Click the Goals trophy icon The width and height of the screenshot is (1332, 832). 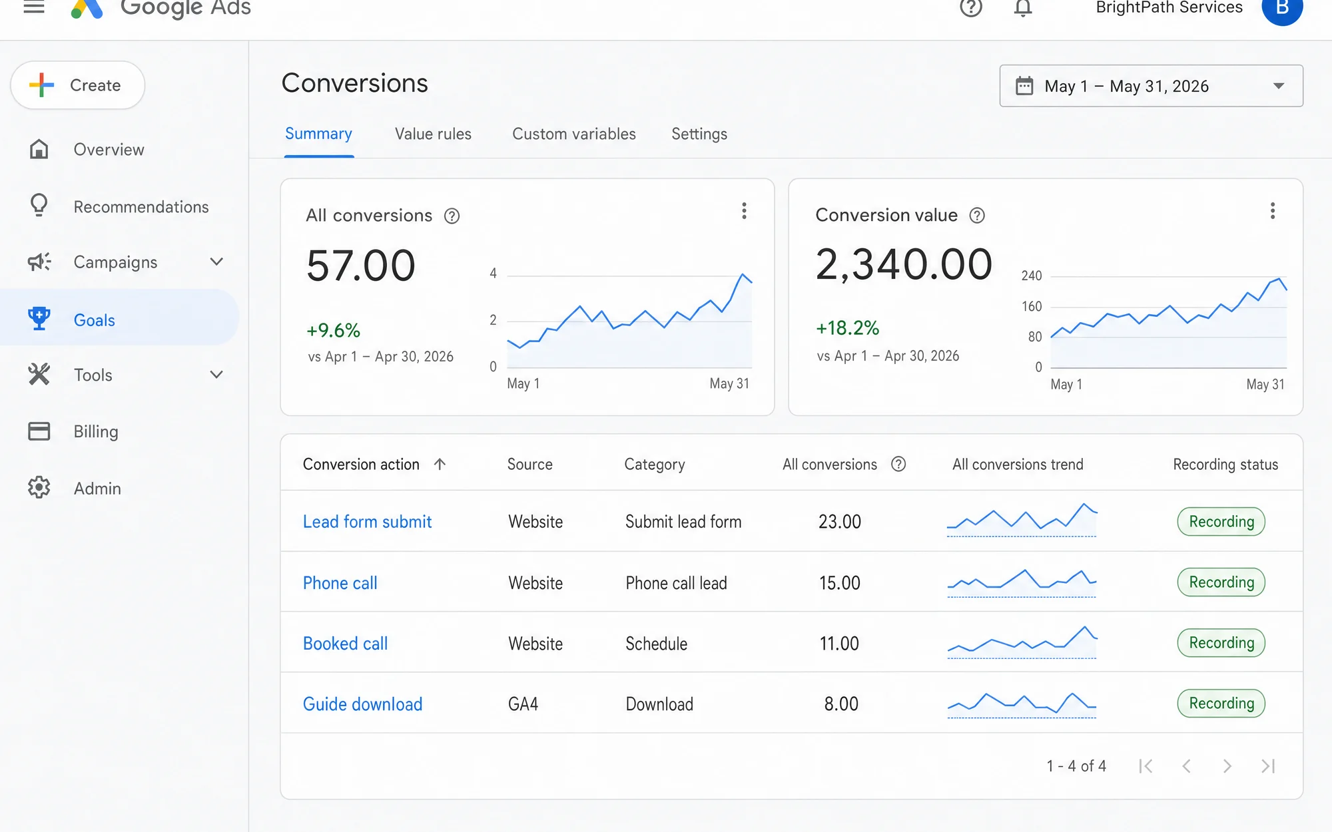click(39, 318)
